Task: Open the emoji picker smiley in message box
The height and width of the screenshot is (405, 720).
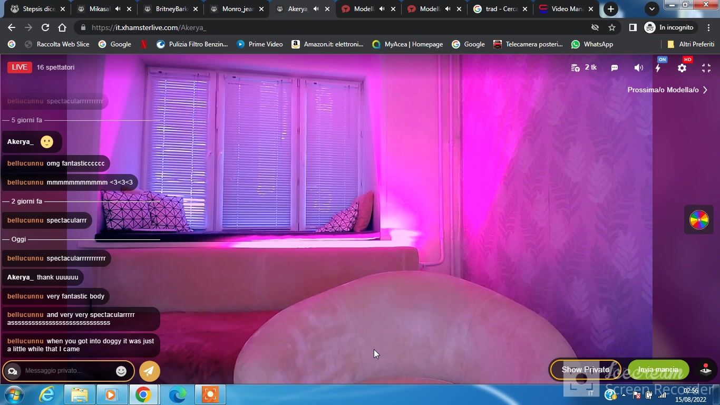Action: (x=121, y=371)
